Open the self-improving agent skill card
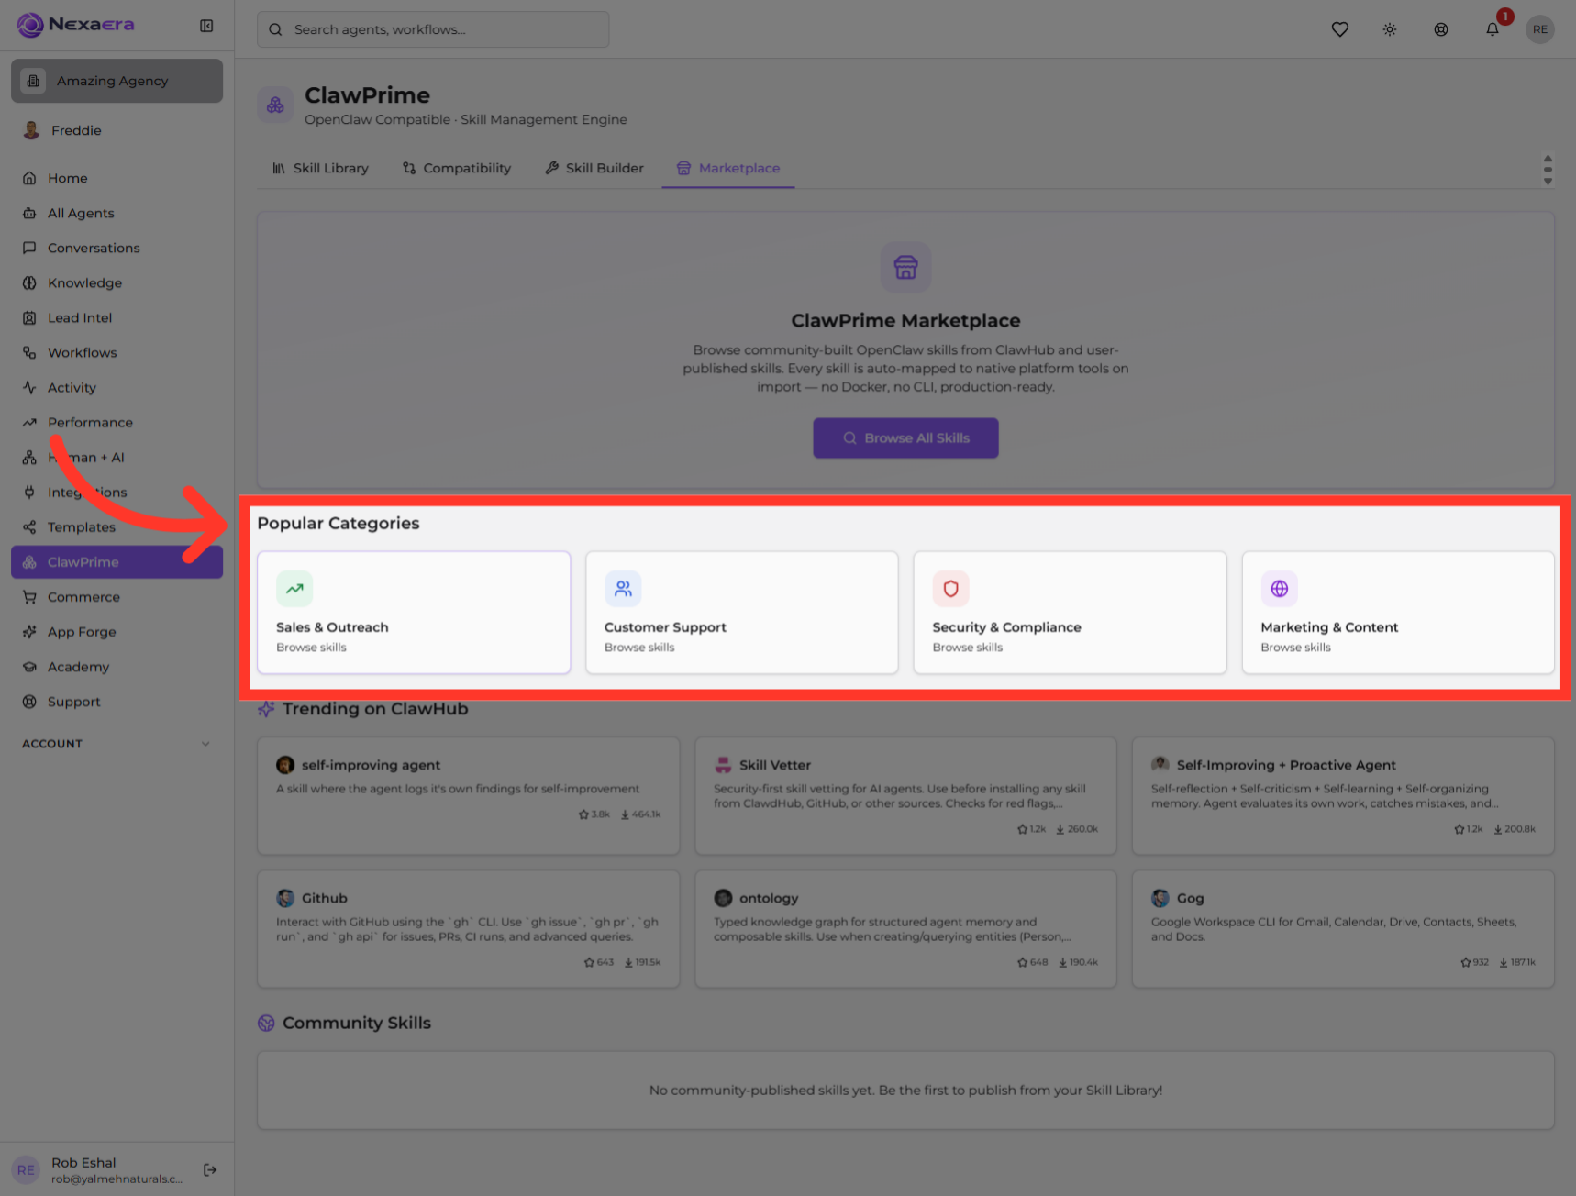Screen dimensions: 1576x1196 click(468, 796)
